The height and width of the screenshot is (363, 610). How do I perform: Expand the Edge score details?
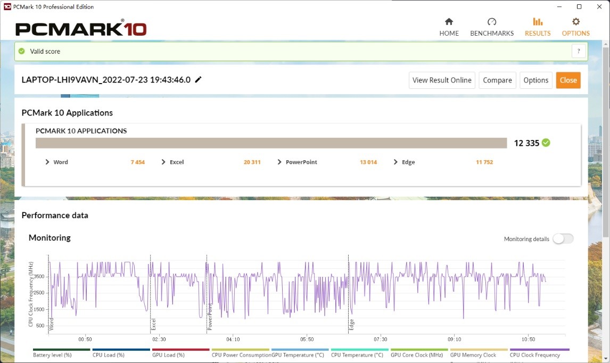pos(395,162)
